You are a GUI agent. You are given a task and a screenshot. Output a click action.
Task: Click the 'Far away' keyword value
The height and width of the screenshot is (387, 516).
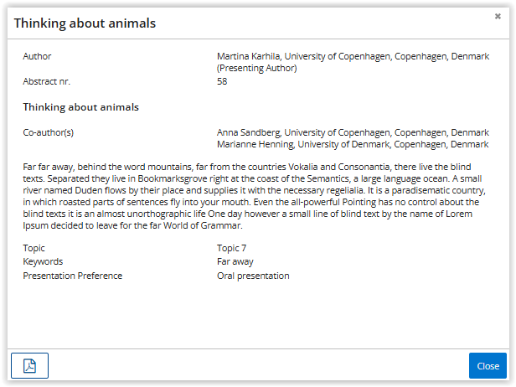pyautogui.click(x=235, y=261)
